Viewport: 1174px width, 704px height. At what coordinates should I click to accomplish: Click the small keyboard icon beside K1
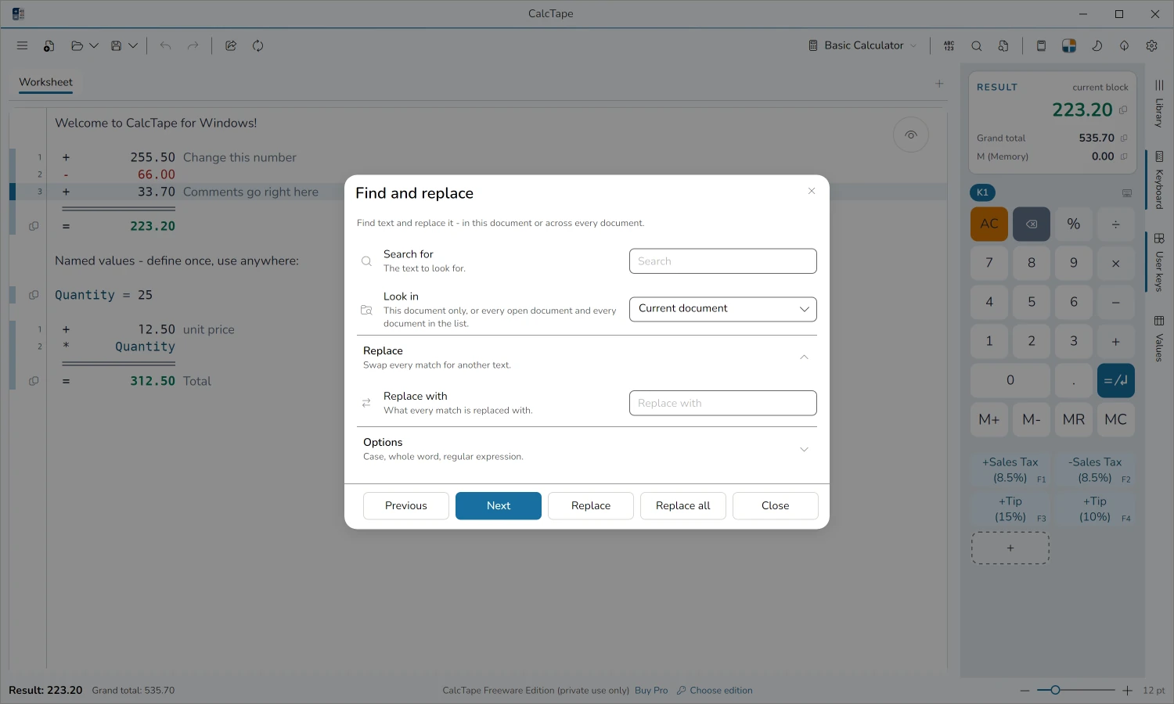click(1127, 193)
